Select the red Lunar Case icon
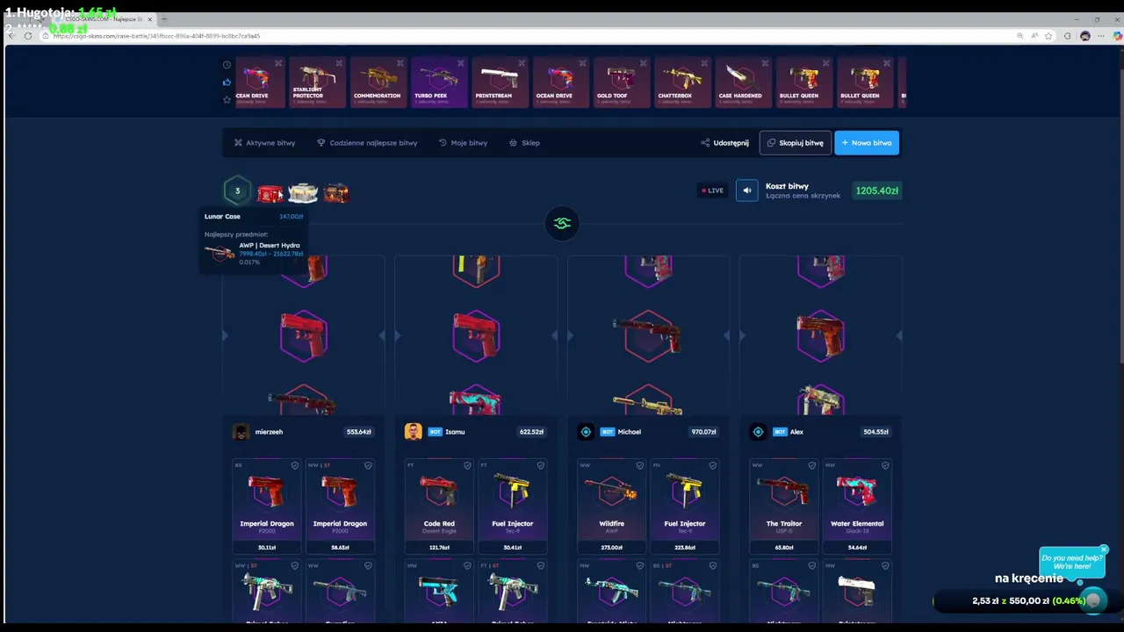Image resolution: width=1124 pixels, height=632 pixels. click(x=270, y=193)
